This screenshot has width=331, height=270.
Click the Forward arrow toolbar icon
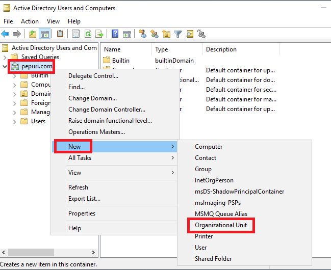click(x=17, y=34)
